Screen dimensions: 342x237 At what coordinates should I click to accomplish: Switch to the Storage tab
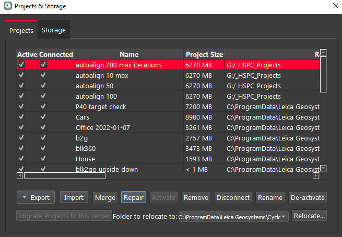(54, 30)
